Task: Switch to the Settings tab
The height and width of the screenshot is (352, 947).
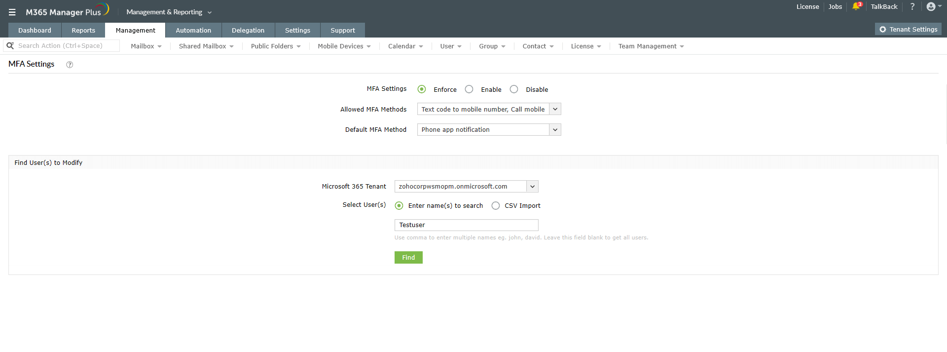Action: pos(297,30)
